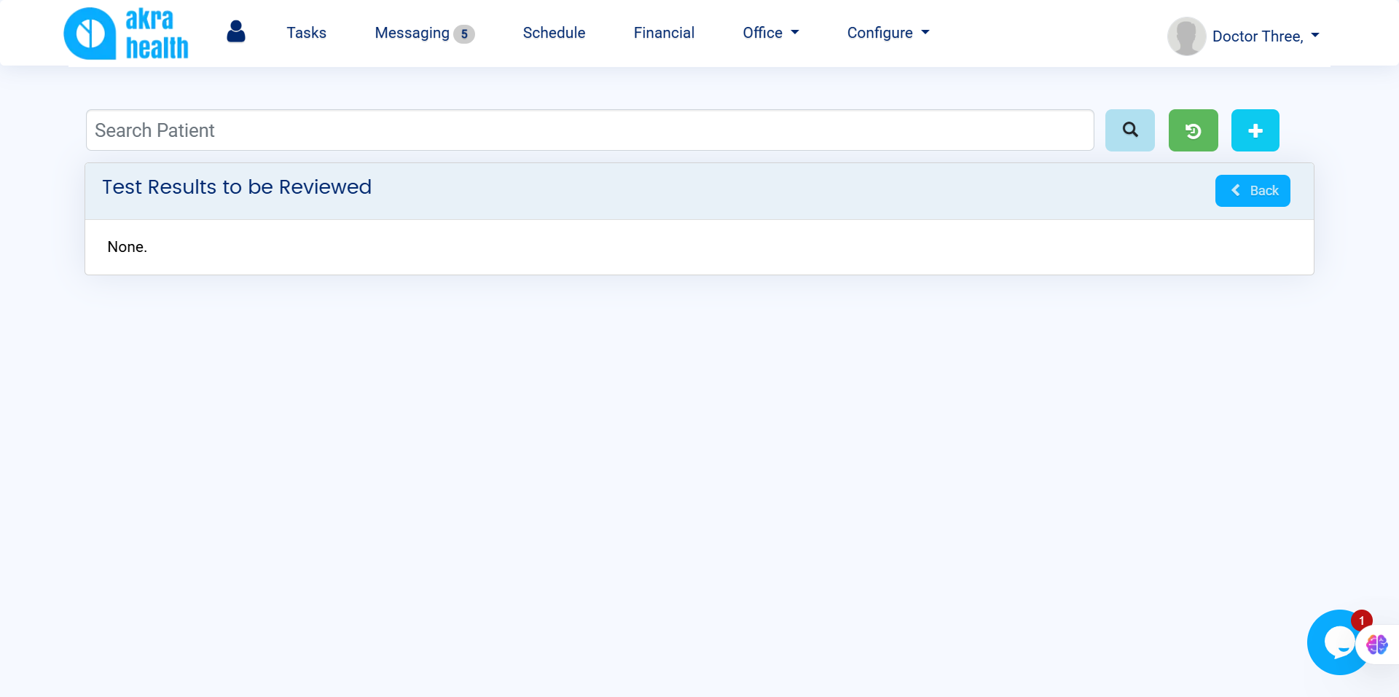
Task: Open the Tasks menu item
Action: coord(306,33)
